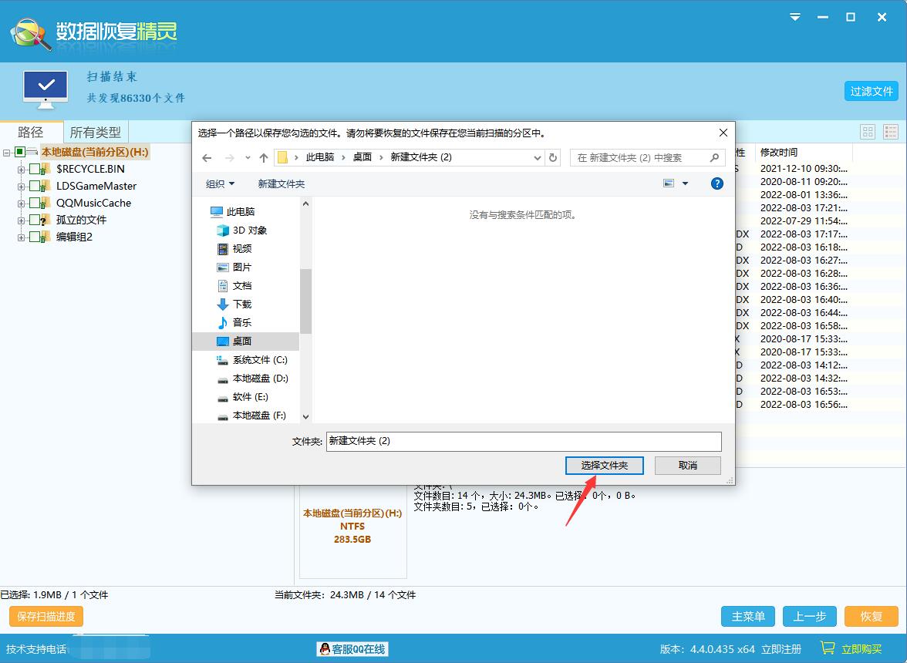Viewport: 907px width, 663px height.
Task: Click the 主菜单 button
Action: click(x=748, y=616)
